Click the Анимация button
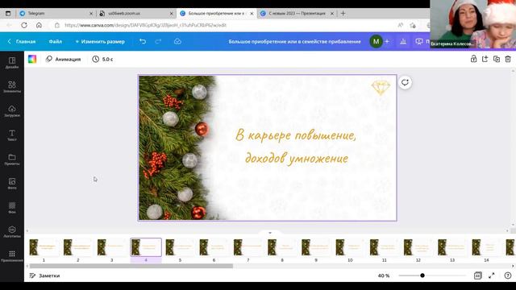This screenshot has height=290, width=516. (x=63, y=59)
